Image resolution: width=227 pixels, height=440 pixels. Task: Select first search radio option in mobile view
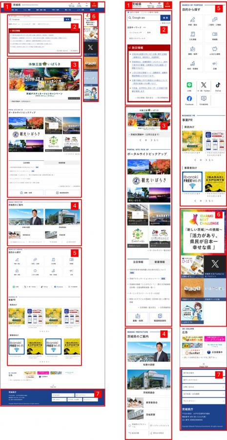pyautogui.click(x=128, y=12)
